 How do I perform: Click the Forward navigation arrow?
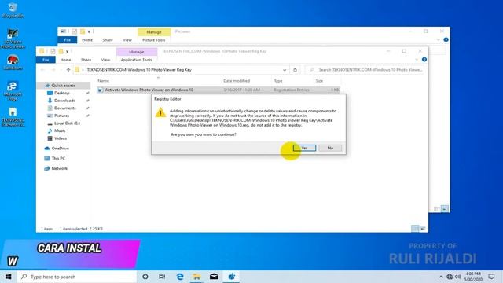point(53,70)
